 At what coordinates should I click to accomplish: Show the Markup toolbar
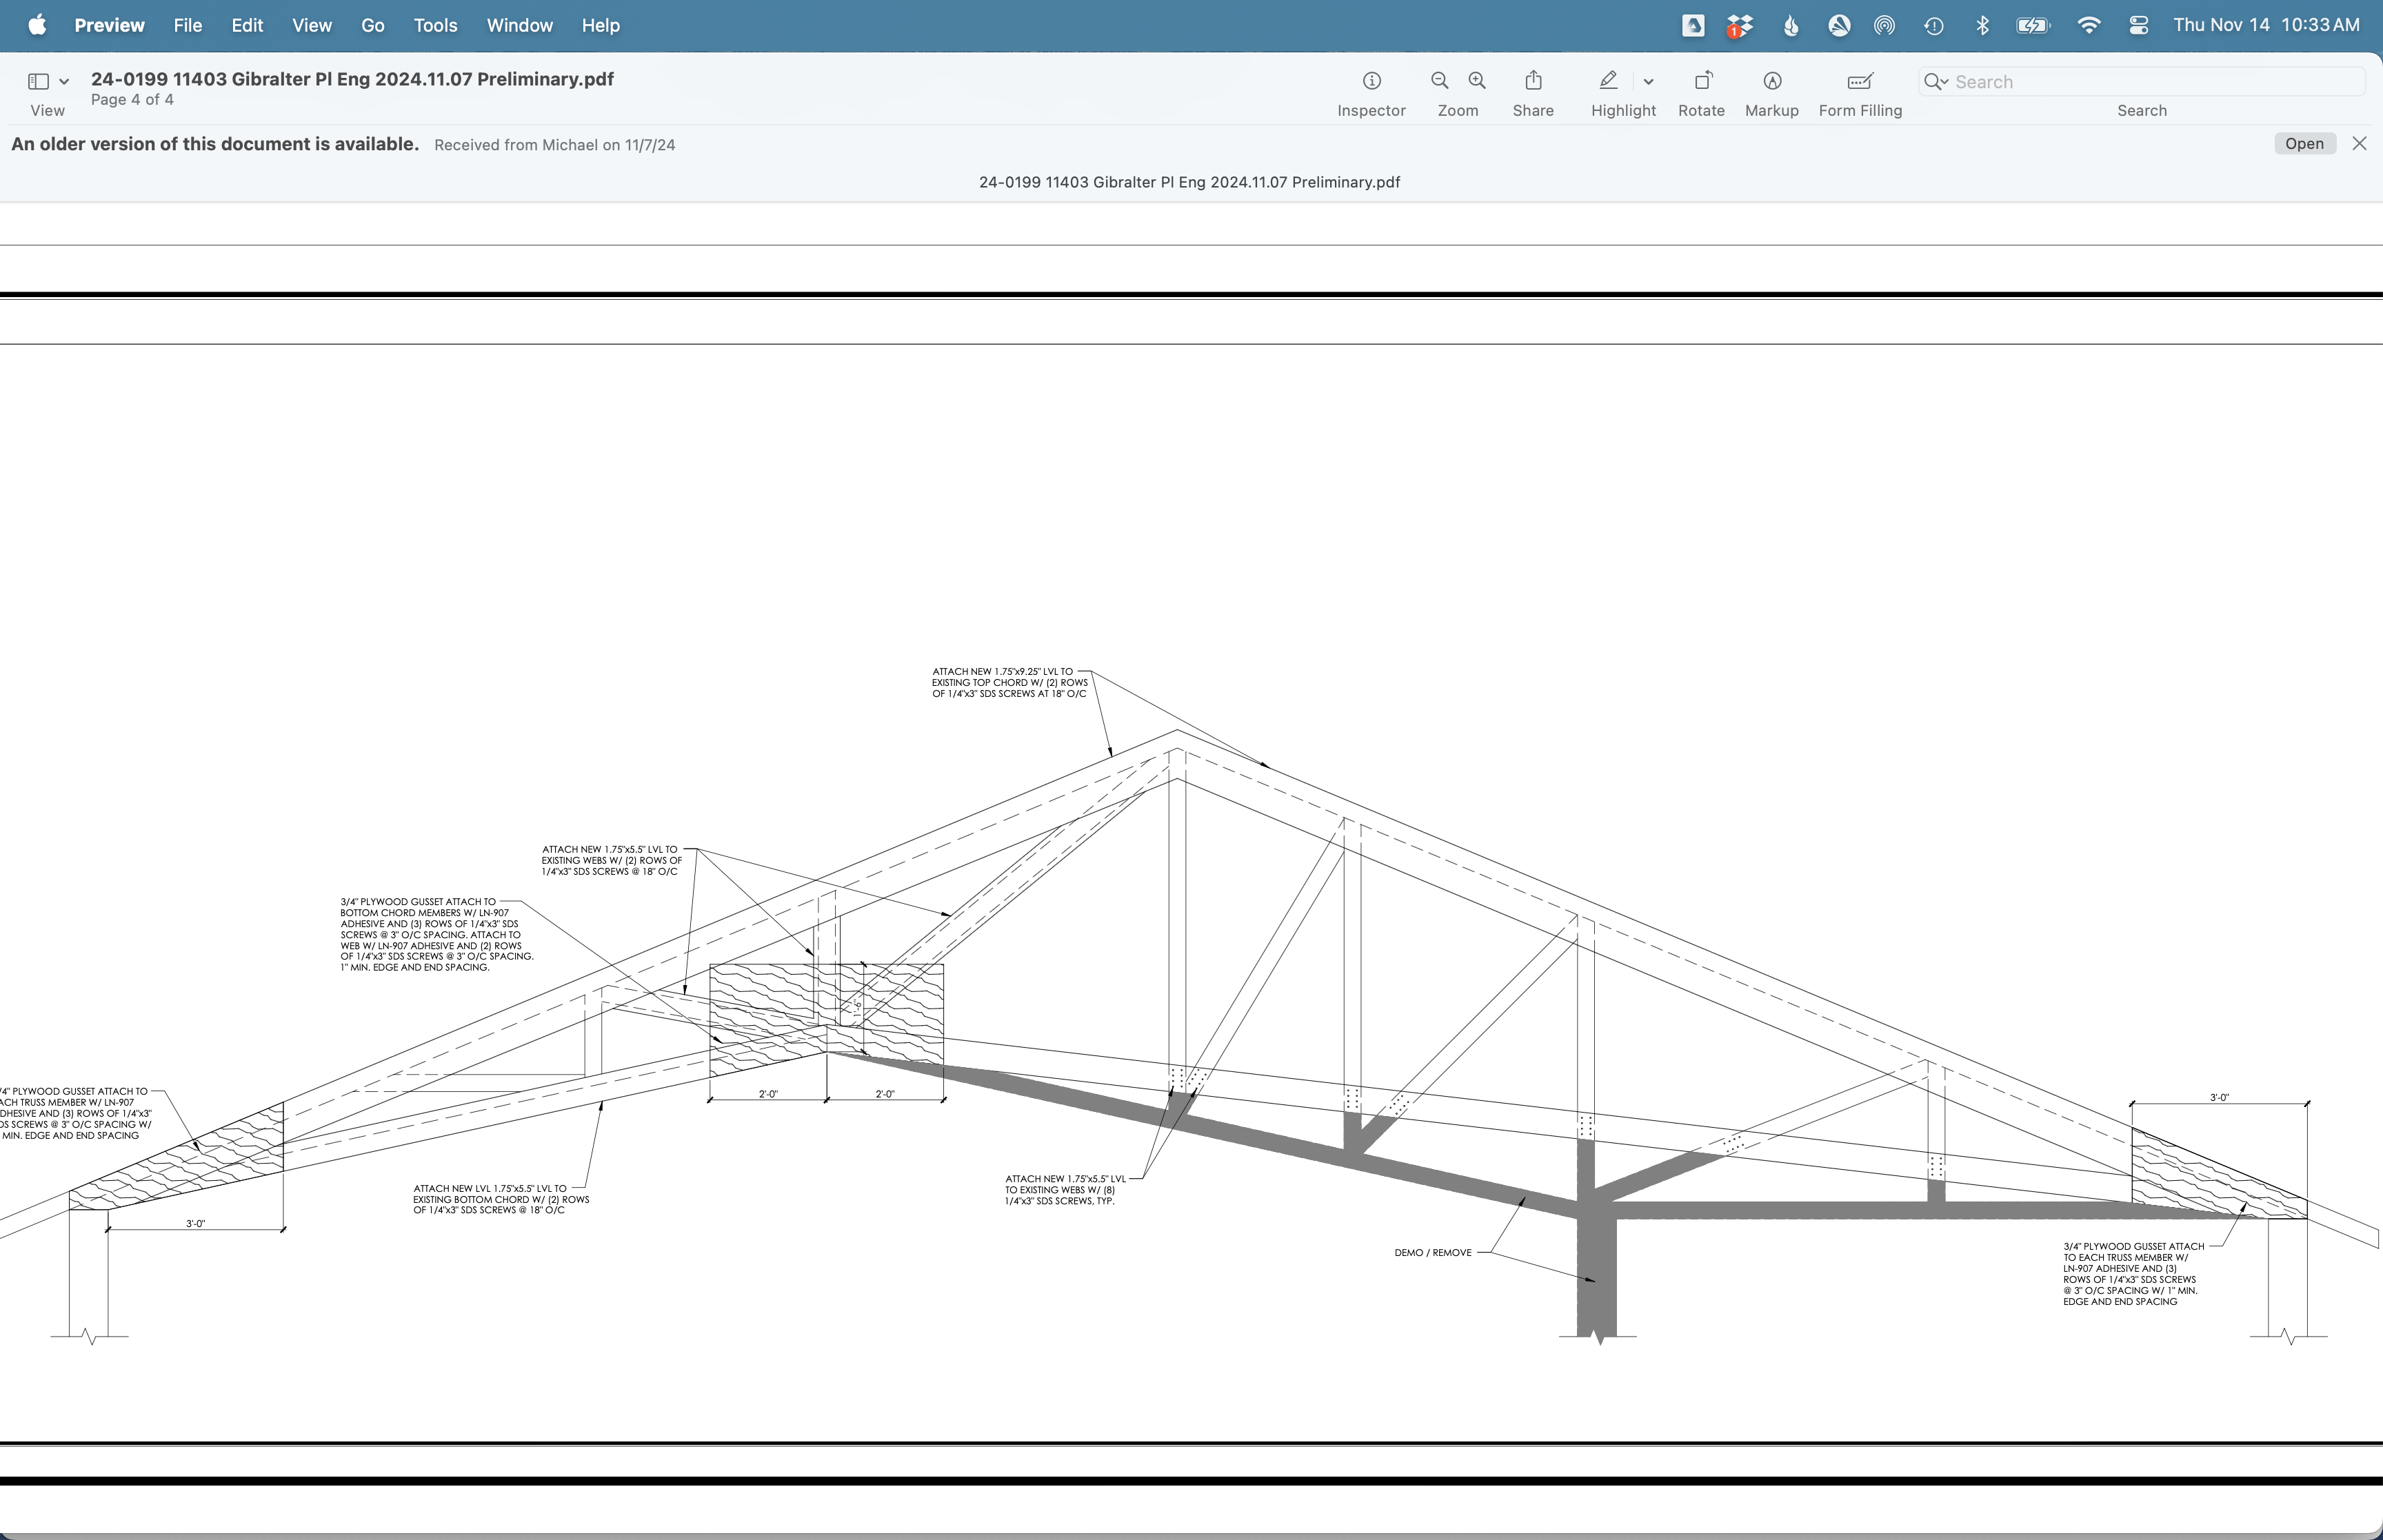pyautogui.click(x=1771, y=81)
